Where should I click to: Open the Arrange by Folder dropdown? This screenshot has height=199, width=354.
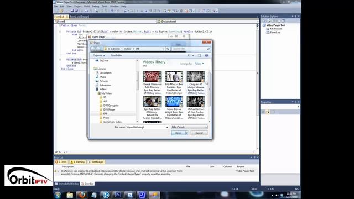coord(199,64)
